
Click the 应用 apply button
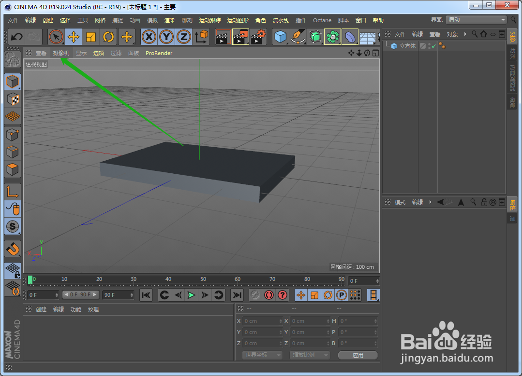click(358, 355)
